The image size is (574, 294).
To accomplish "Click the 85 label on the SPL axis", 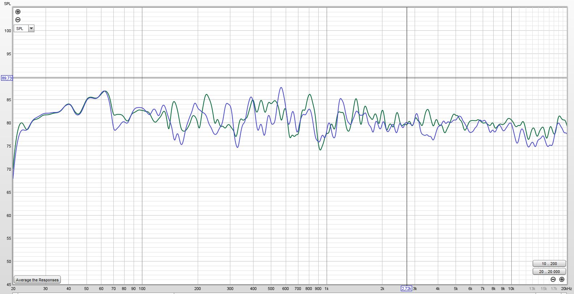I will tap(9, 100).
